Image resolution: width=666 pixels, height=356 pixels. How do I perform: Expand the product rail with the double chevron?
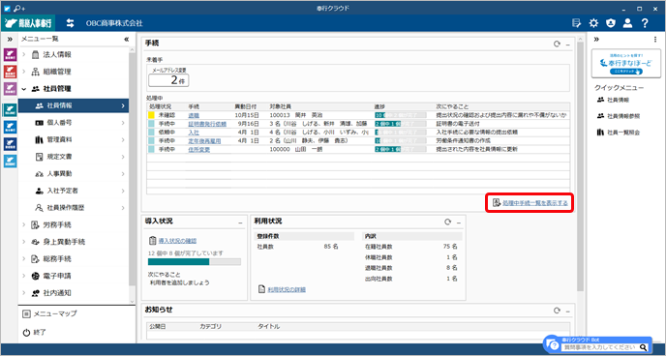(10, 40)
